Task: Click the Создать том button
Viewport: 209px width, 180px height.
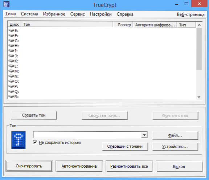Action: coord(34,115)
